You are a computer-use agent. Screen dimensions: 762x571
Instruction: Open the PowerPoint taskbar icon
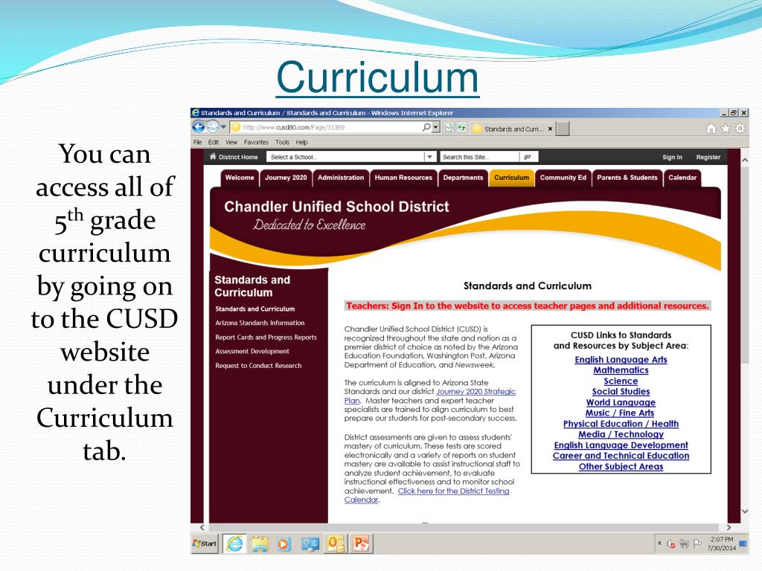(x=361, y=543)
